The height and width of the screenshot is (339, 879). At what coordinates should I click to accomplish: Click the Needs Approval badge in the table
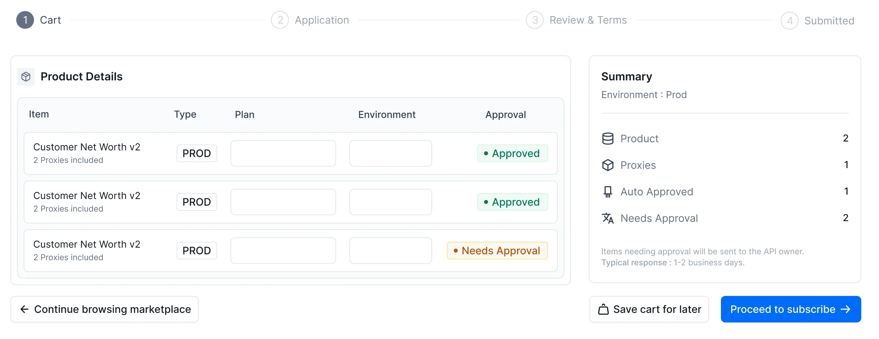(497, 251)
